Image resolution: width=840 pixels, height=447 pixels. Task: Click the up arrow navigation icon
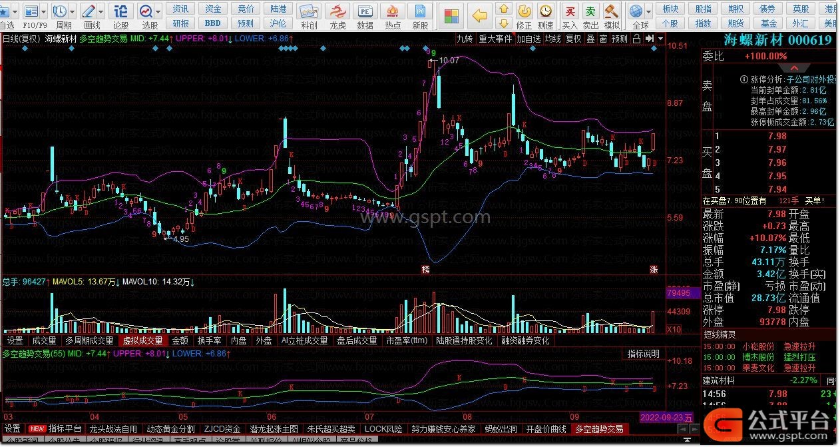pos(504,8)
